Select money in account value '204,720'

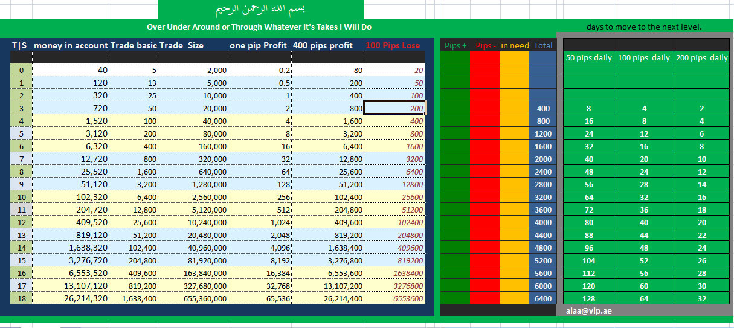pos(71,210)
